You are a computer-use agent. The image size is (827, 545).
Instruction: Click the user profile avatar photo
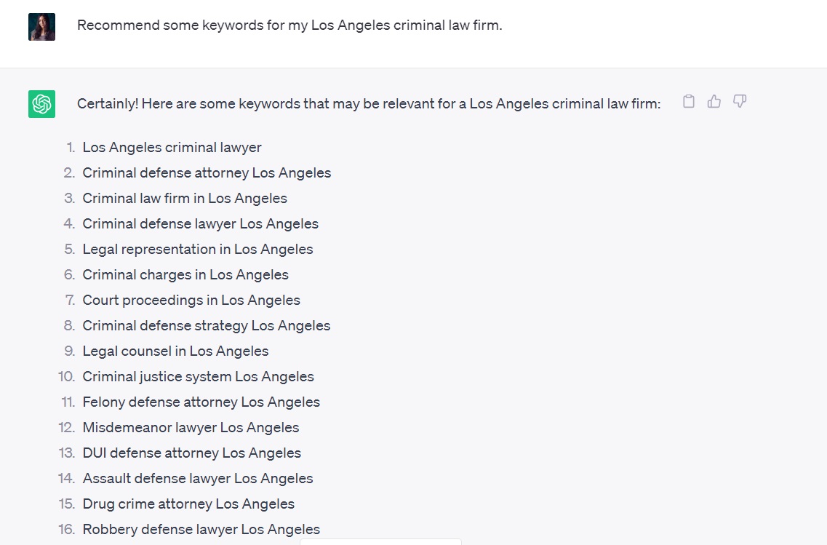tap(41, 27)
